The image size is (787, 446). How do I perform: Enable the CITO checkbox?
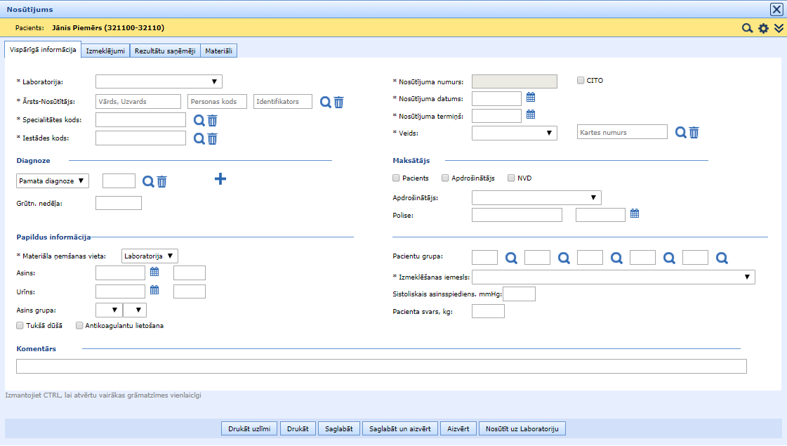581,80
